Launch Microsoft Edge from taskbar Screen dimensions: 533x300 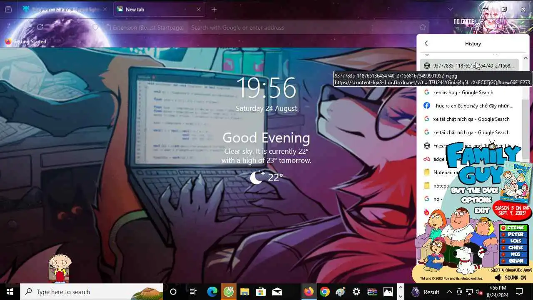(x=212, y=292)
